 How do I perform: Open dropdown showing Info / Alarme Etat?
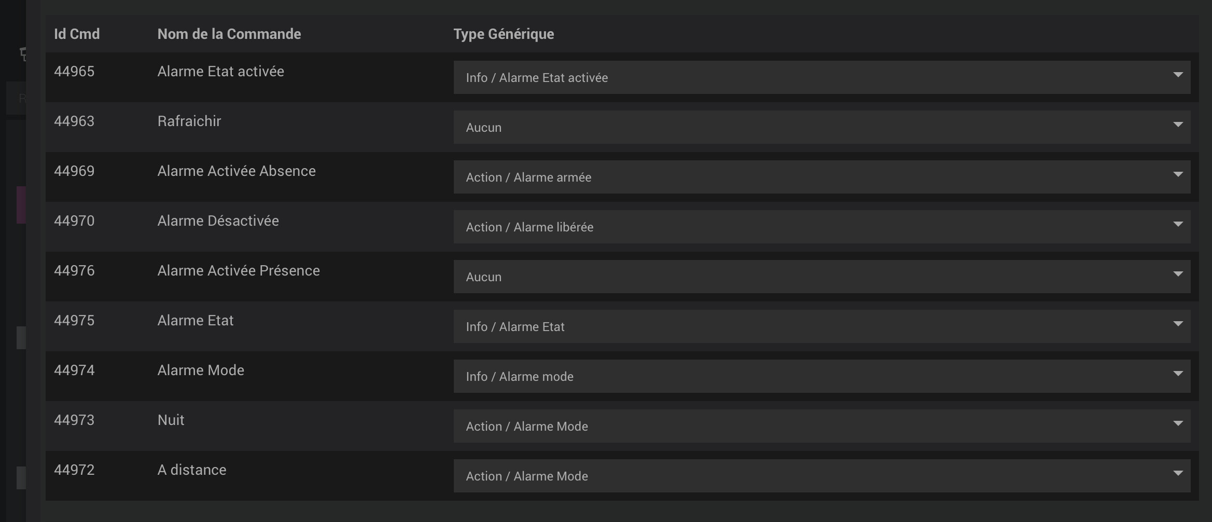click(x=821, y=326)
